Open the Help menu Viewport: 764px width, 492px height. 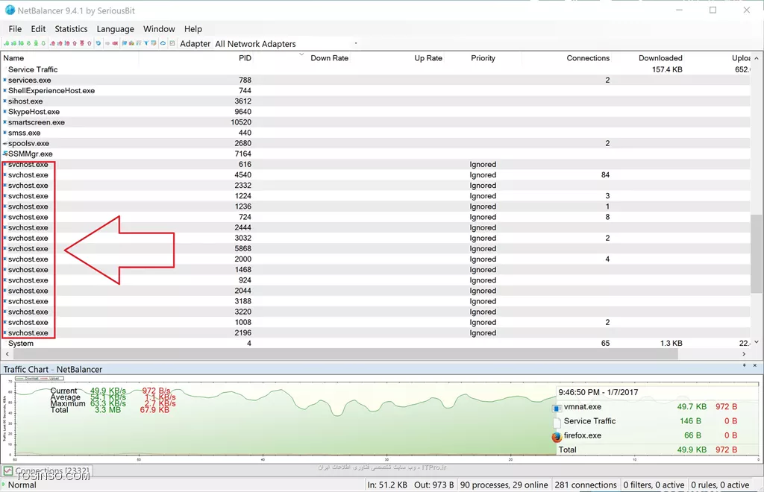pyautogui.click(x=193, y=29)
